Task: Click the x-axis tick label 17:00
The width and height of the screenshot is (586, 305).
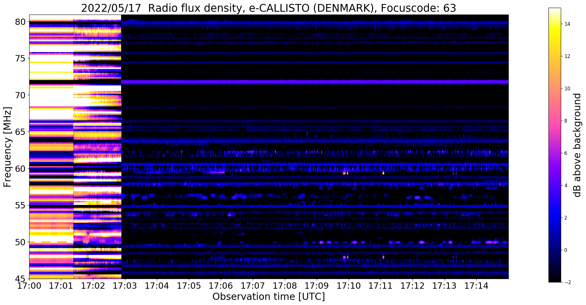Action: (29, 286)
